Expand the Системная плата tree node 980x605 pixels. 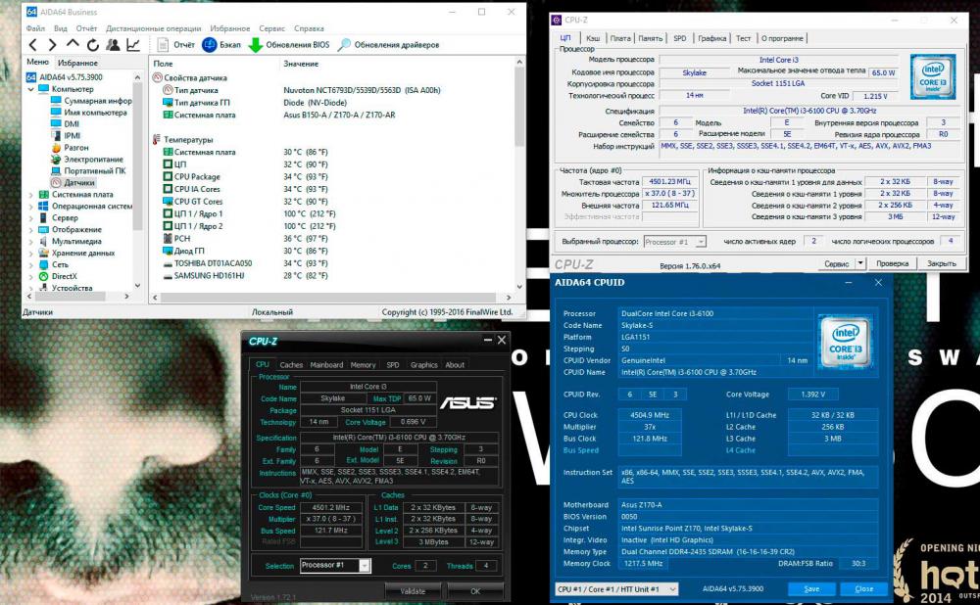pyautogui.click(x=33, y=194)
